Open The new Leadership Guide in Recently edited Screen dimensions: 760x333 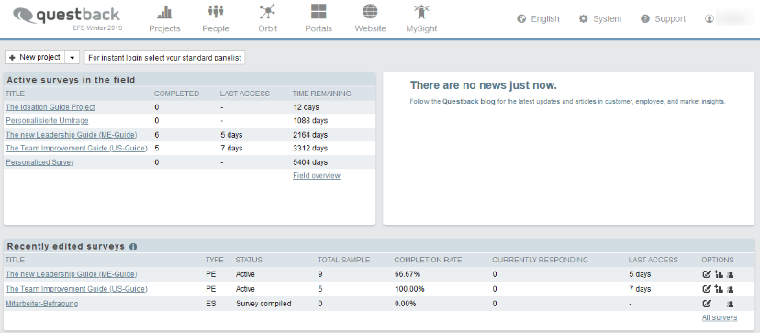(72, 274)
